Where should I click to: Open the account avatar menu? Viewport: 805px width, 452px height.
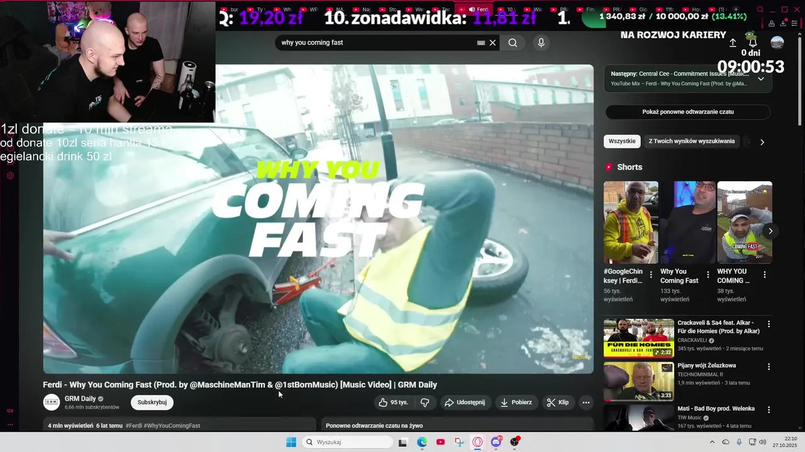777,42
